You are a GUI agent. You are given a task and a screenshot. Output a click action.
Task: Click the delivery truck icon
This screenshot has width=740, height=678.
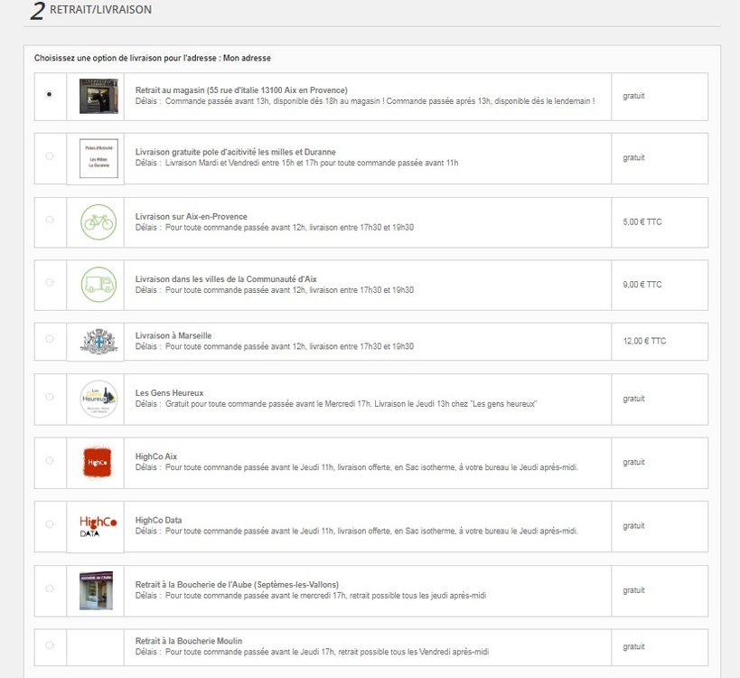click(x=98, y=284)
